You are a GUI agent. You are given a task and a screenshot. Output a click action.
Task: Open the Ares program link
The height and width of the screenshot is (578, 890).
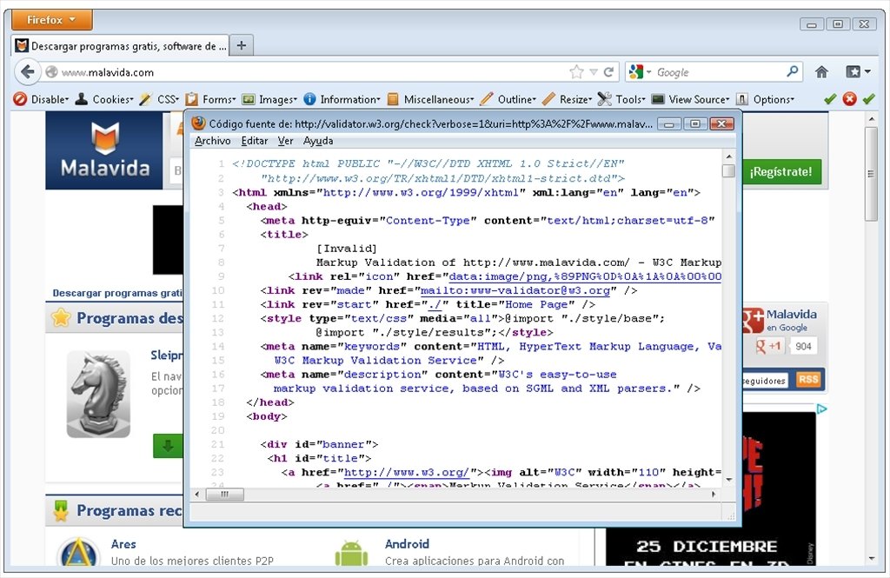(123, 544)
